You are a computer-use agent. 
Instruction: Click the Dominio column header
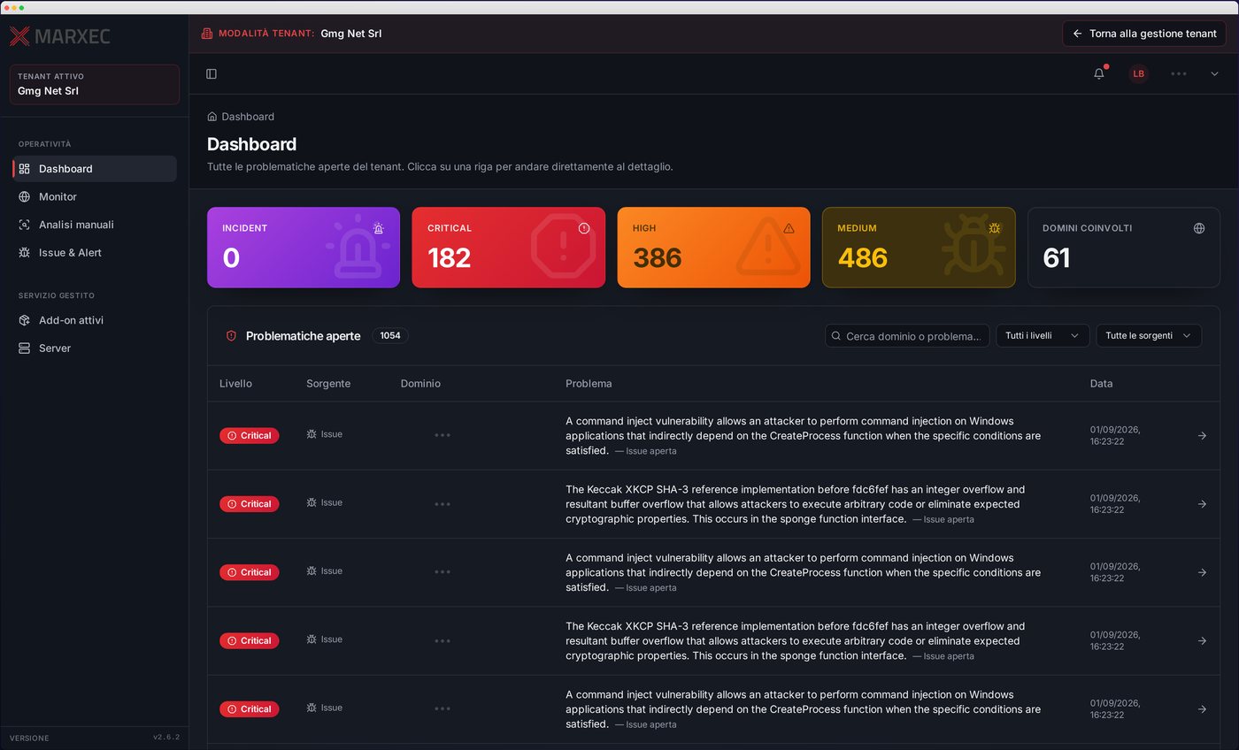coord(420,384)
